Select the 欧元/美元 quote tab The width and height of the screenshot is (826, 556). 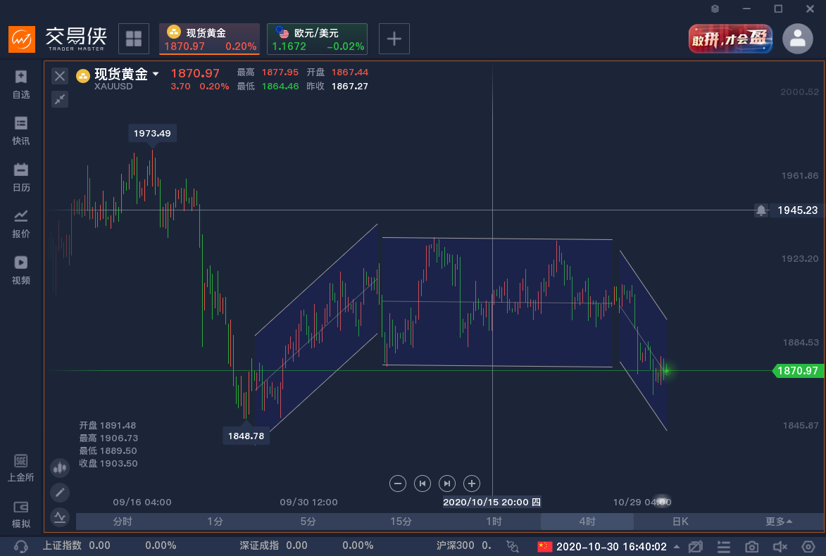(x=317, y=39)
